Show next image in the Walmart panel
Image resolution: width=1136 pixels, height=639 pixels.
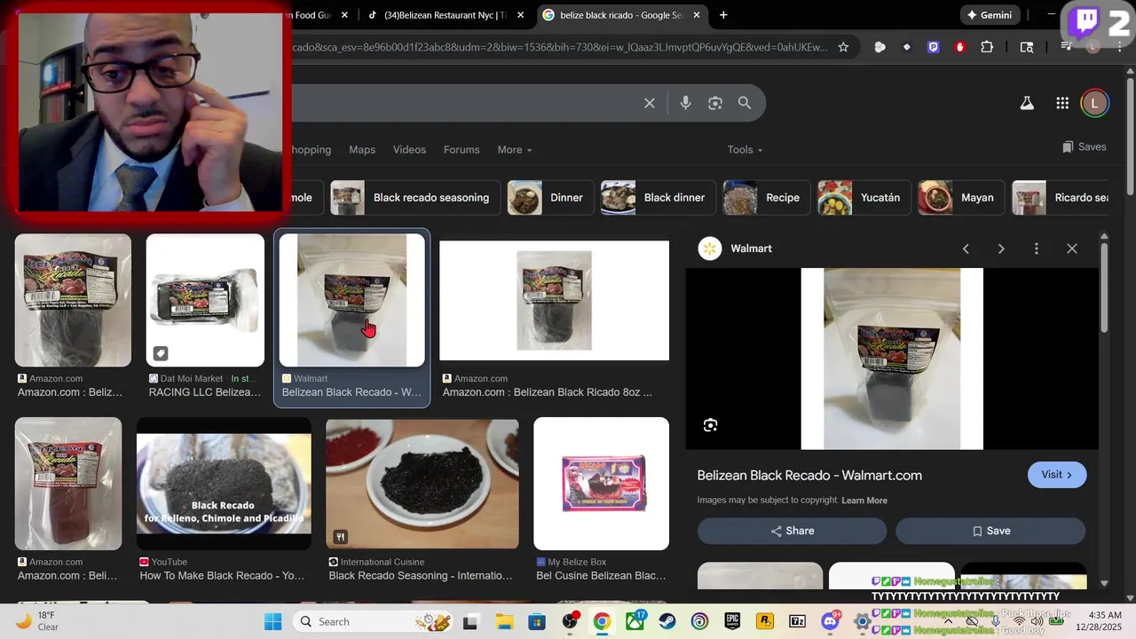(x=1001, y=248)
